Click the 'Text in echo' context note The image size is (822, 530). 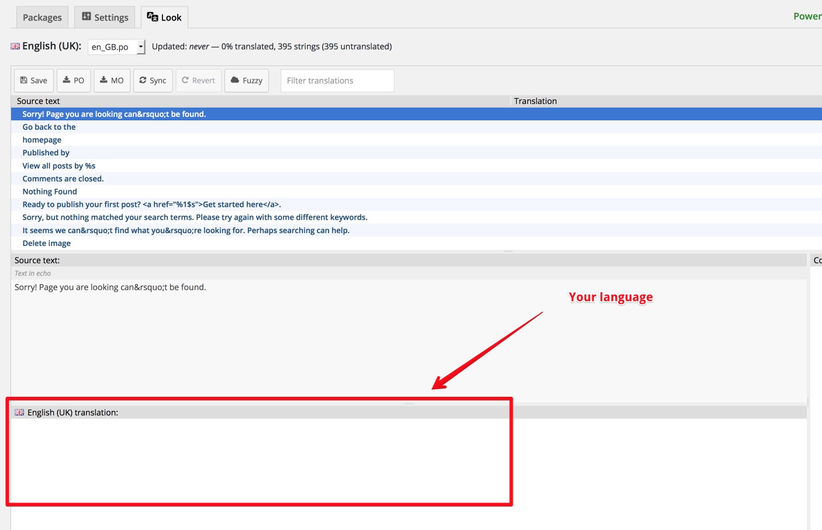click(x=33, y=273)
